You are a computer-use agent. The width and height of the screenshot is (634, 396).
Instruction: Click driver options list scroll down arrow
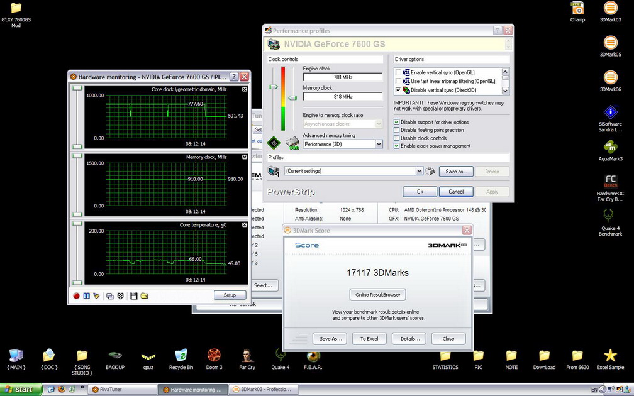(x=506, y=91)
